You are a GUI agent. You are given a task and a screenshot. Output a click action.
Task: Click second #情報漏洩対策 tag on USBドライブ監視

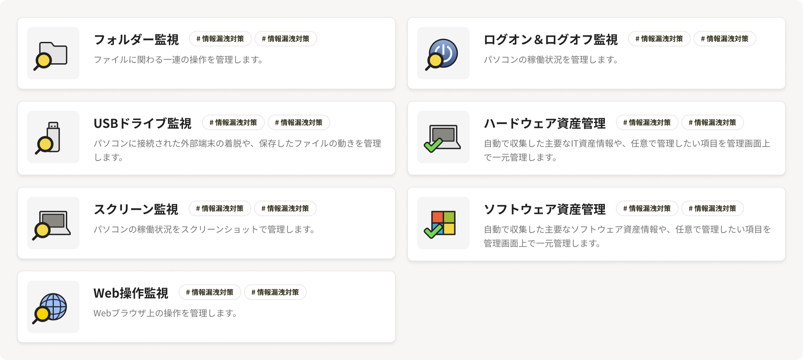[299, 123]
